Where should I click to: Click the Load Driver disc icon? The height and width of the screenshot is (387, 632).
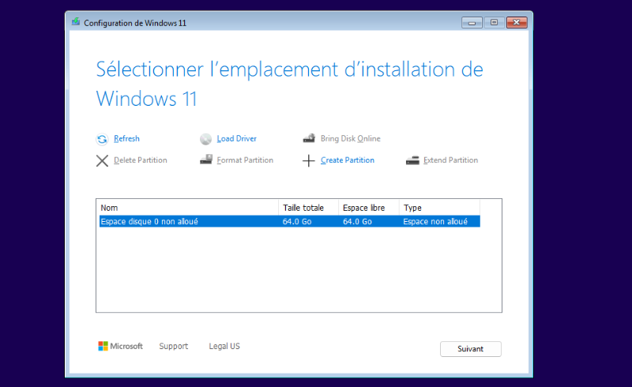tap(205, 139)
